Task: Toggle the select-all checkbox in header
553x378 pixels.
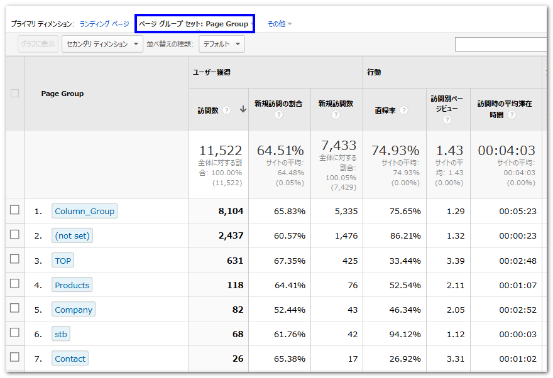Action: point(14,94)
